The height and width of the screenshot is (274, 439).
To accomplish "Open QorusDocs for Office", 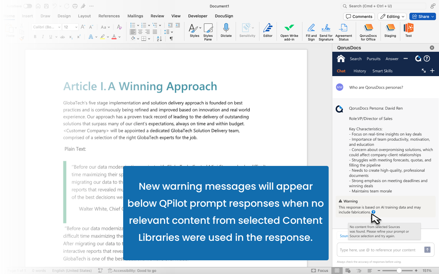I will (x=368, y=32).
